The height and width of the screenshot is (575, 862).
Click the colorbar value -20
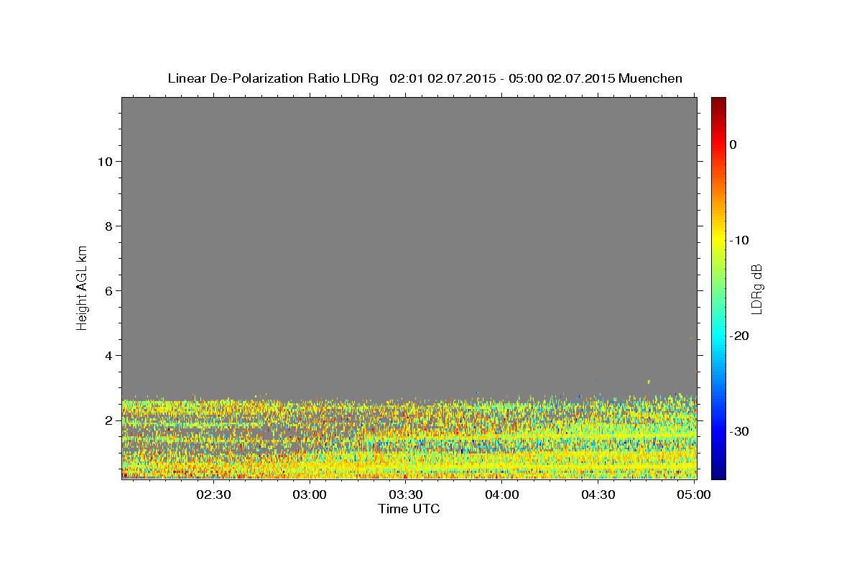click(739, 336)
